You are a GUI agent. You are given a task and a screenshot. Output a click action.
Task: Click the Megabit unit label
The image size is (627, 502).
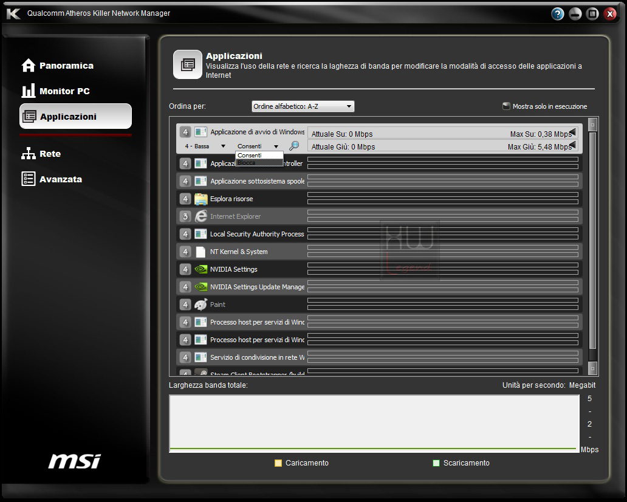[582, 385]
